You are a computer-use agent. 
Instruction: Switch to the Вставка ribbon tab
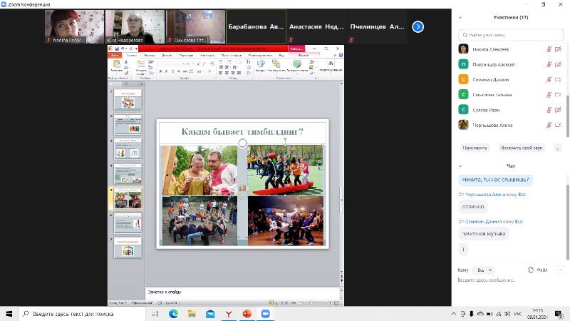(x=150, y=55)
